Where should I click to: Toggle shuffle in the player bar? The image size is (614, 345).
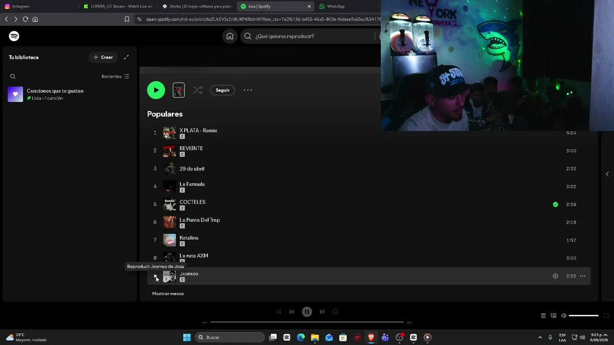pos(279,312)
